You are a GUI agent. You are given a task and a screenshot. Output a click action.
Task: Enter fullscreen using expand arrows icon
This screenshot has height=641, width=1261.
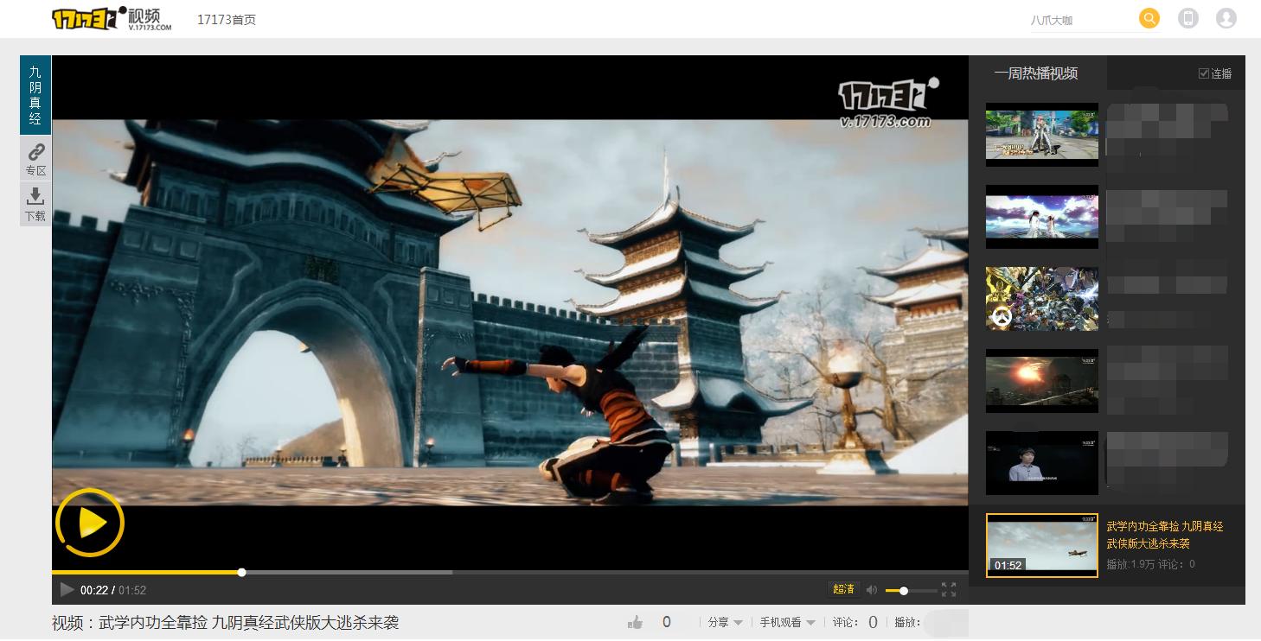tap(948, 590)
